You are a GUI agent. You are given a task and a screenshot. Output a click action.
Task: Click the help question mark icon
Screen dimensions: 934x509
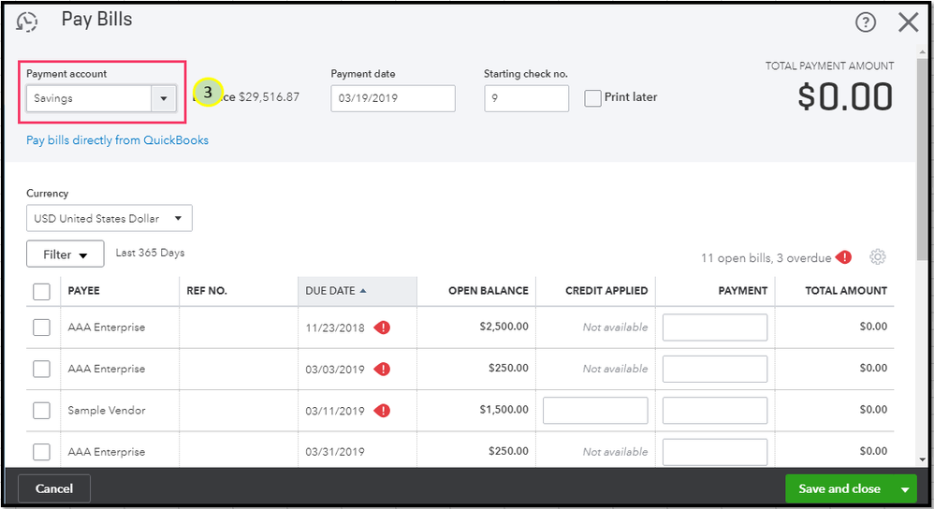click(x=866, y=22)
